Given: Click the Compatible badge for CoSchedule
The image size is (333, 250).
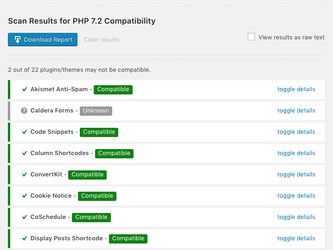Looking at the screenshot, I should pyautogui.click(x=91, y=218).
